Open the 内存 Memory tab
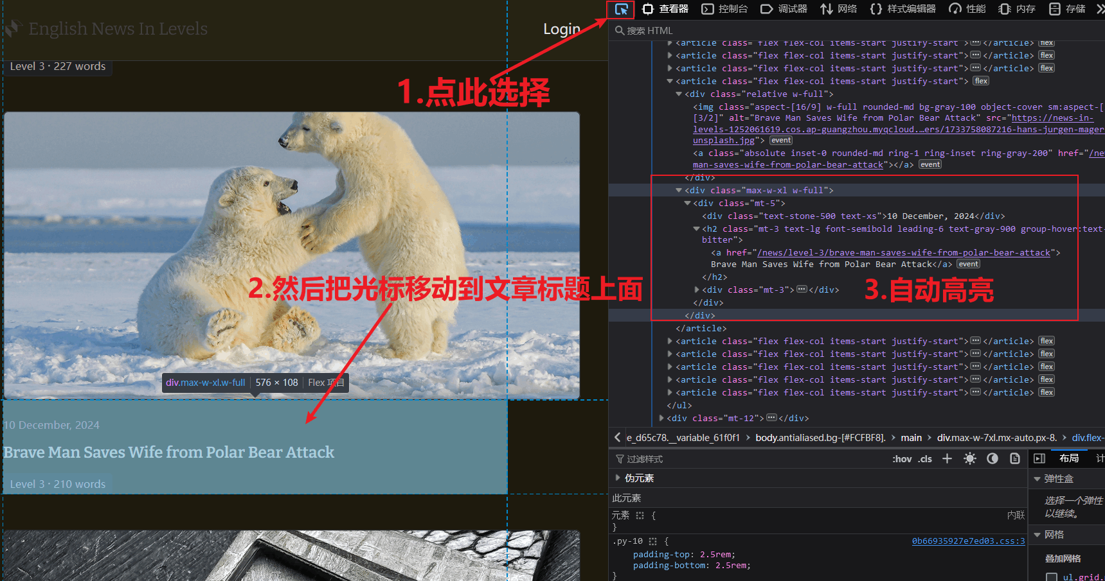Image resolution: width=1105 pixels, height=581 pixels. 1017,9
